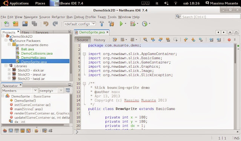Image resolution: width=241 pixels, height=141 pixels.
Task: Toggle Rectangular Selection icon
Action: click(x=175, y=40)
